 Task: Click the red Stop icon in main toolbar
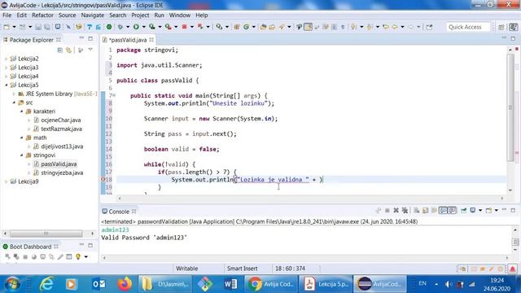pyautogui.click(x=185, y=27)
